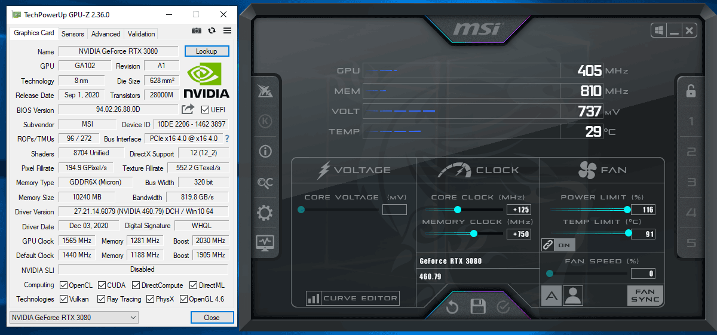Select Afterburner profile 4
This screenshot has height=335, width=717.
point(691,213)
